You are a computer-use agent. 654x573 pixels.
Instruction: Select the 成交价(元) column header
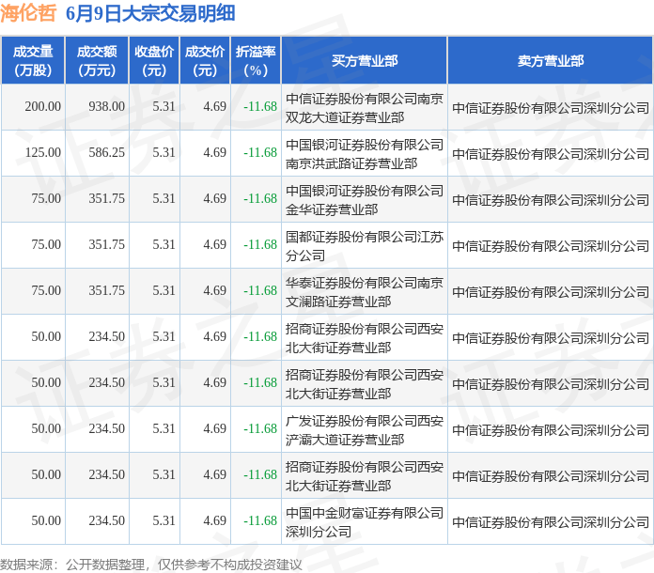[205, 61]
